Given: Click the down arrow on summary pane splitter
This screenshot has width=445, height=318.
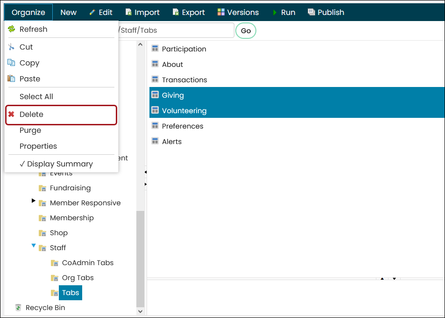Looking at the screenshot, I should pyautogui.click(x=394, y=279).
